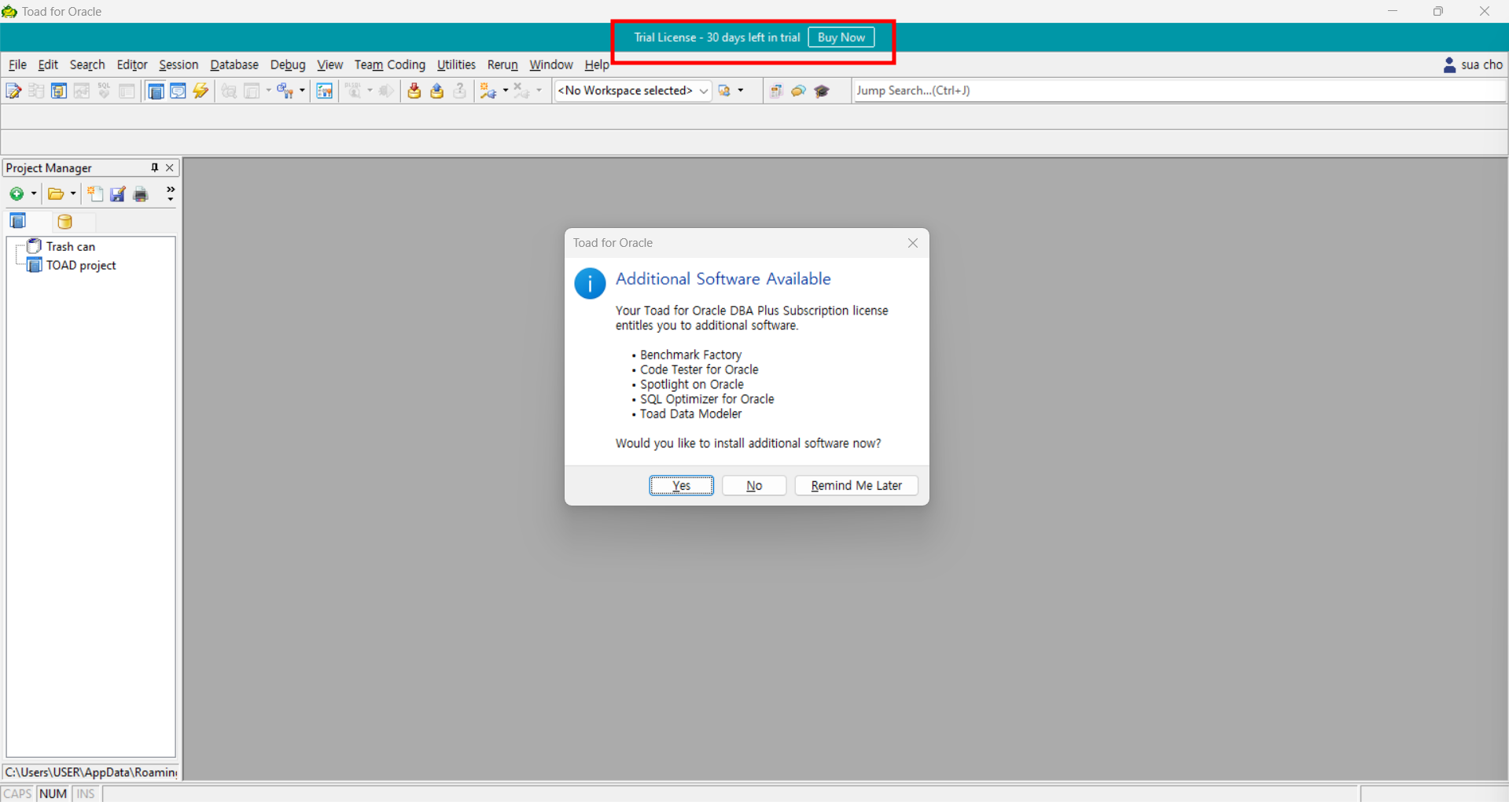The image size is (1509, 802).
Task: Click the Save project floppy icon
Action: click(x=118, y=193)
